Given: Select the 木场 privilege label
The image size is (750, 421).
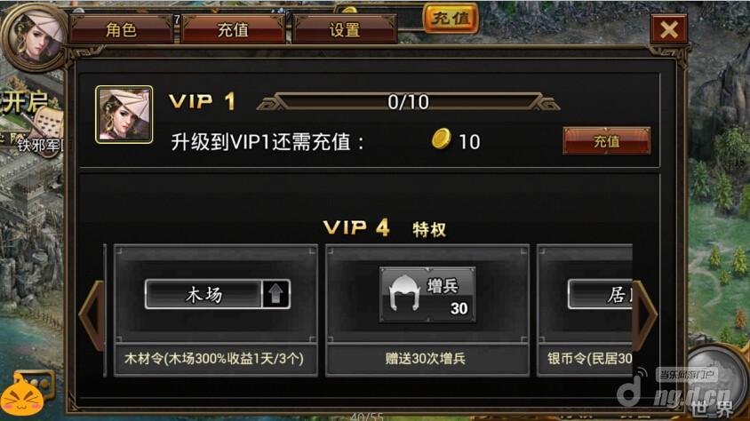Looking at the screenshot, I should coord(203,294).
